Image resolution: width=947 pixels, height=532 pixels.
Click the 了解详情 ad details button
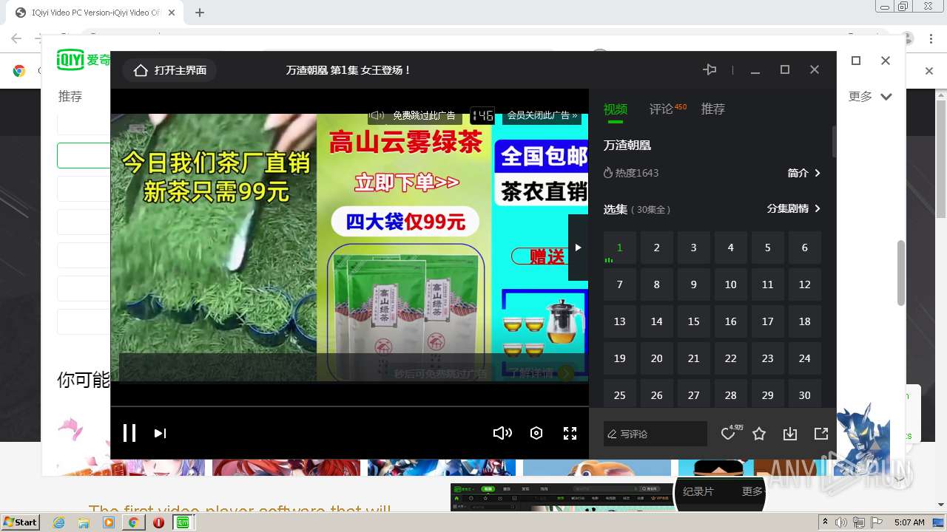[x=542, y=373]
